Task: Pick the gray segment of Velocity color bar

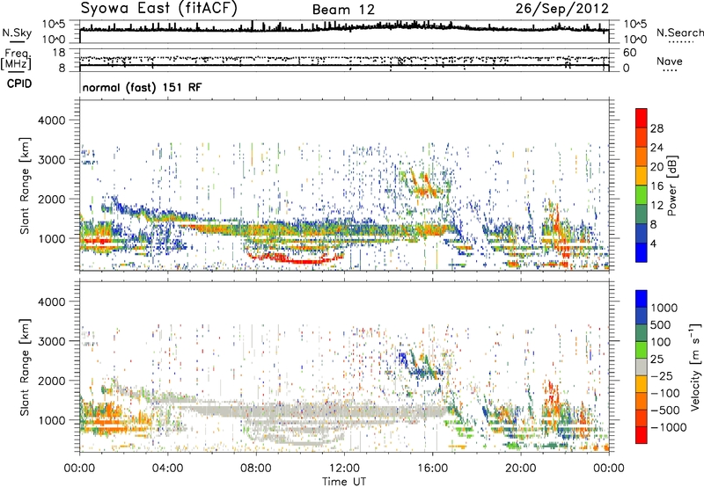Action: point(642,367)
